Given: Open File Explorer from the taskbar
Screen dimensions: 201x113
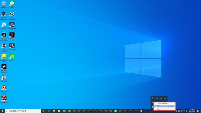Looking at the screenshot, I should 54,111.
